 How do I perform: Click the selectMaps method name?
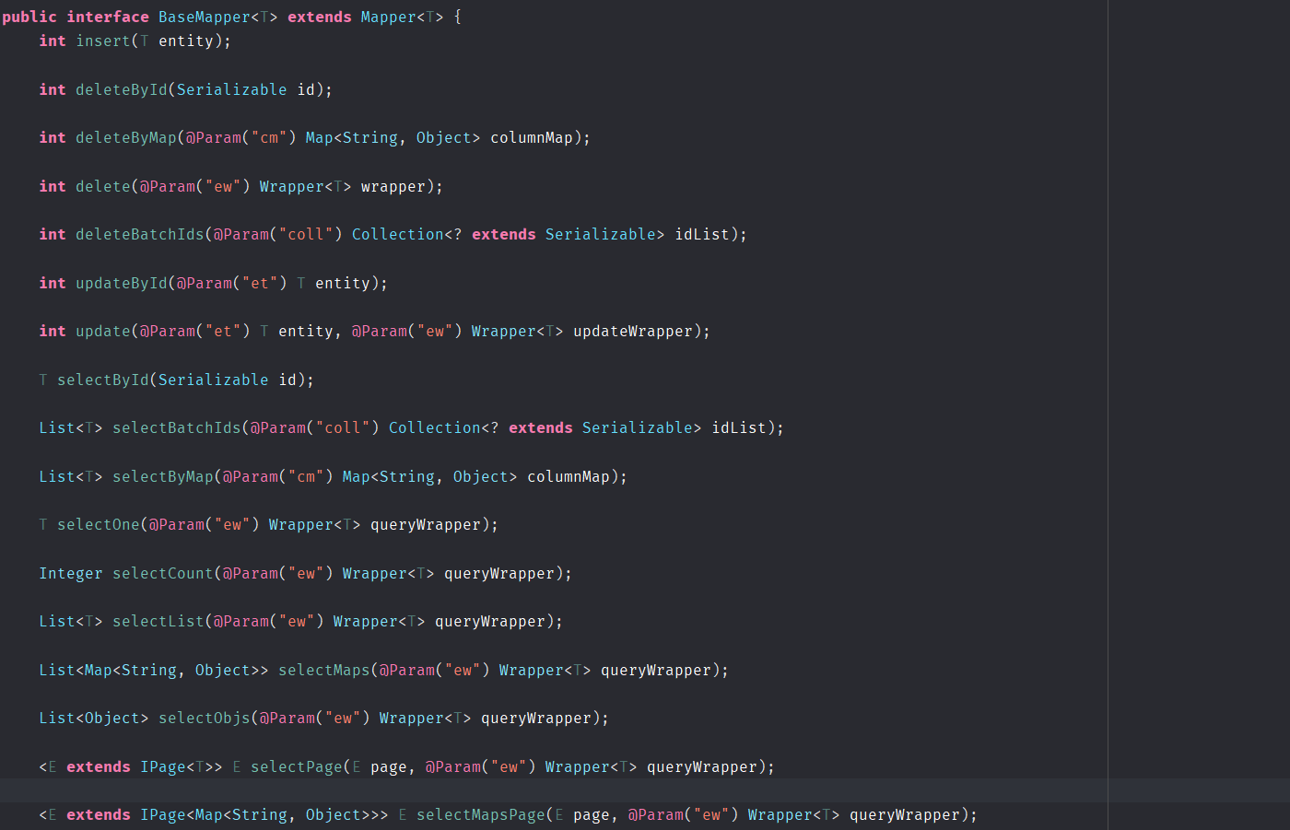tap(324, 670)
